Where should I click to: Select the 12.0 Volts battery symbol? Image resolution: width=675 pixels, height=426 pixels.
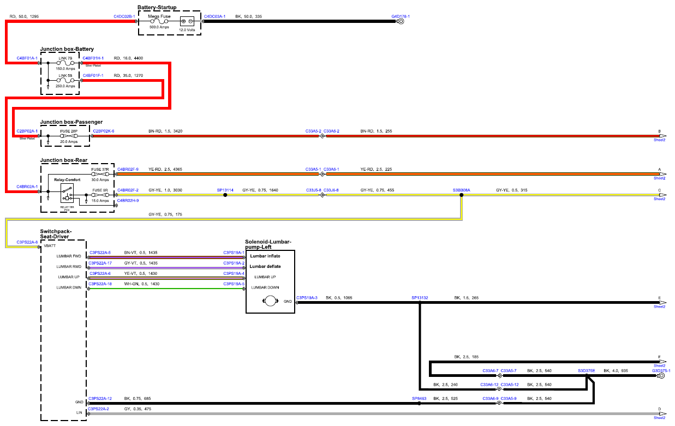(187, 22)
